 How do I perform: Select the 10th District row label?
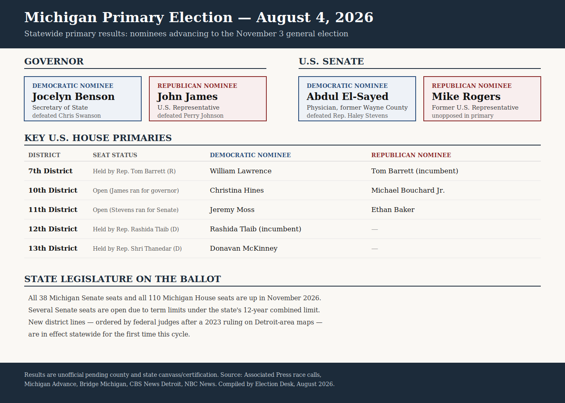(53, 190)
